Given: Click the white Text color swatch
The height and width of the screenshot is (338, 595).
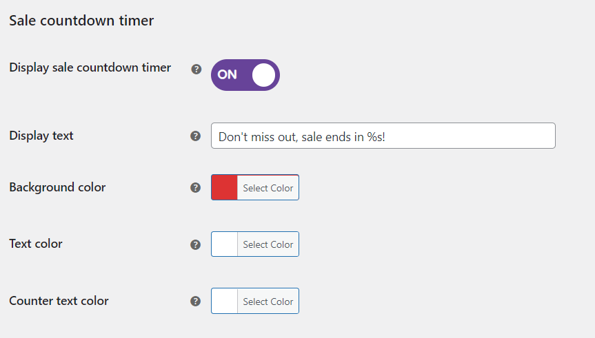Looking at the screenshot, I should 225,244.
